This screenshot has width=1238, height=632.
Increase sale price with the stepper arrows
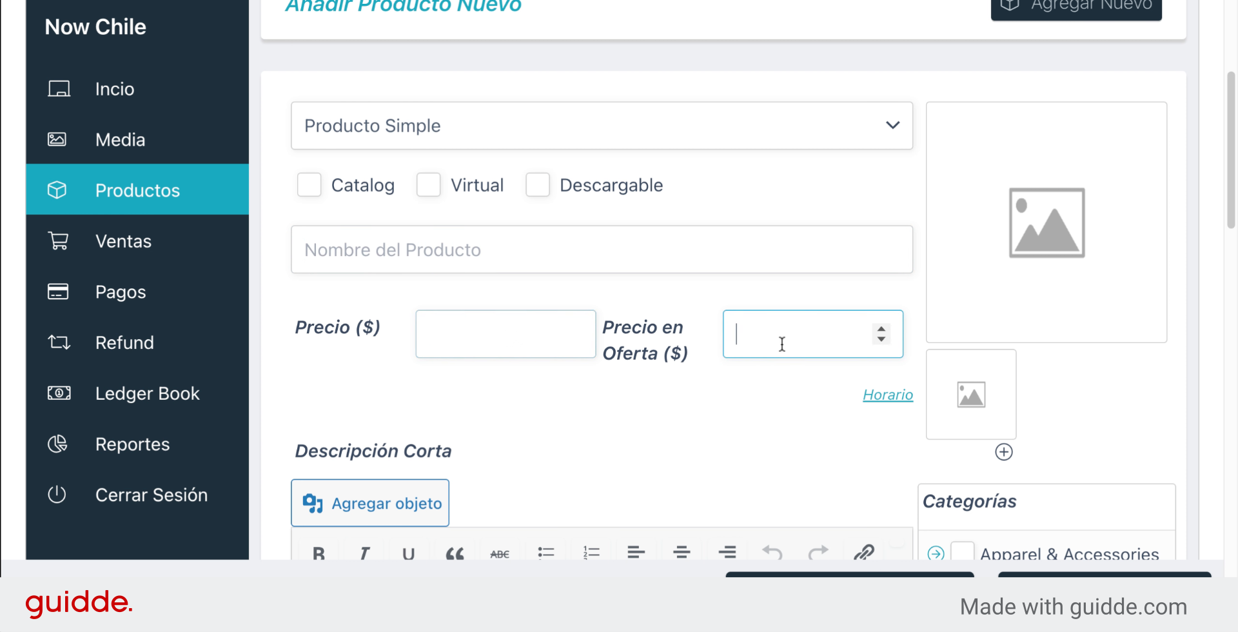click(881, 329)
